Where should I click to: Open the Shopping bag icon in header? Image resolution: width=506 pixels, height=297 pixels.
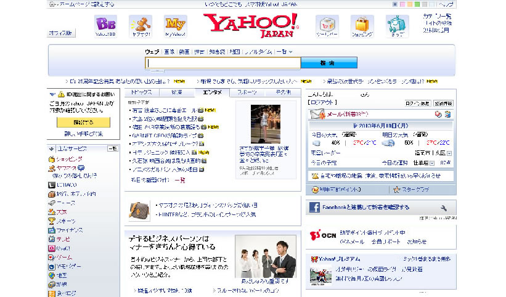(x=362, y=26)
